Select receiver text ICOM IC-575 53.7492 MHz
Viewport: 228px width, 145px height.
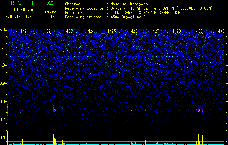pyautogui.click(x=145, y=13)
